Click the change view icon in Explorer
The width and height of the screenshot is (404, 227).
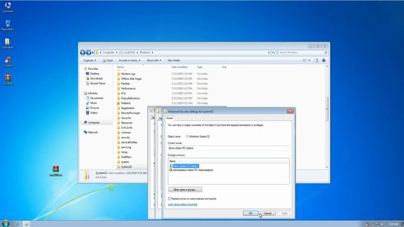(x=305, y=61)
